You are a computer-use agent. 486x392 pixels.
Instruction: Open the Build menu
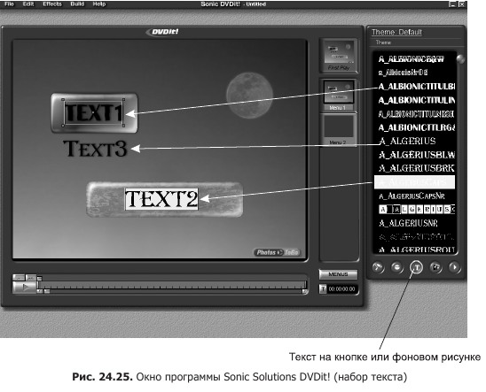(x=77, y=4)
